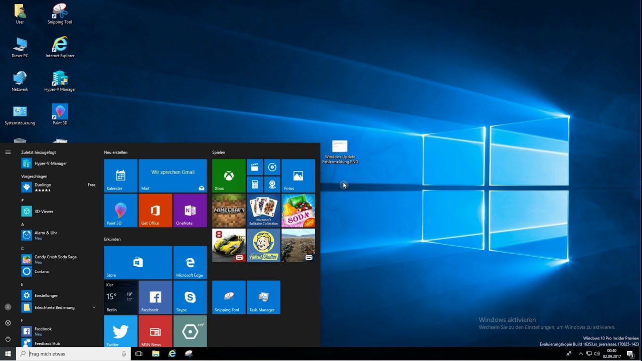Screen dimensions: 642x361
Task: Open Alarm & Uhr from app list
Action: (x=59, y=235)
